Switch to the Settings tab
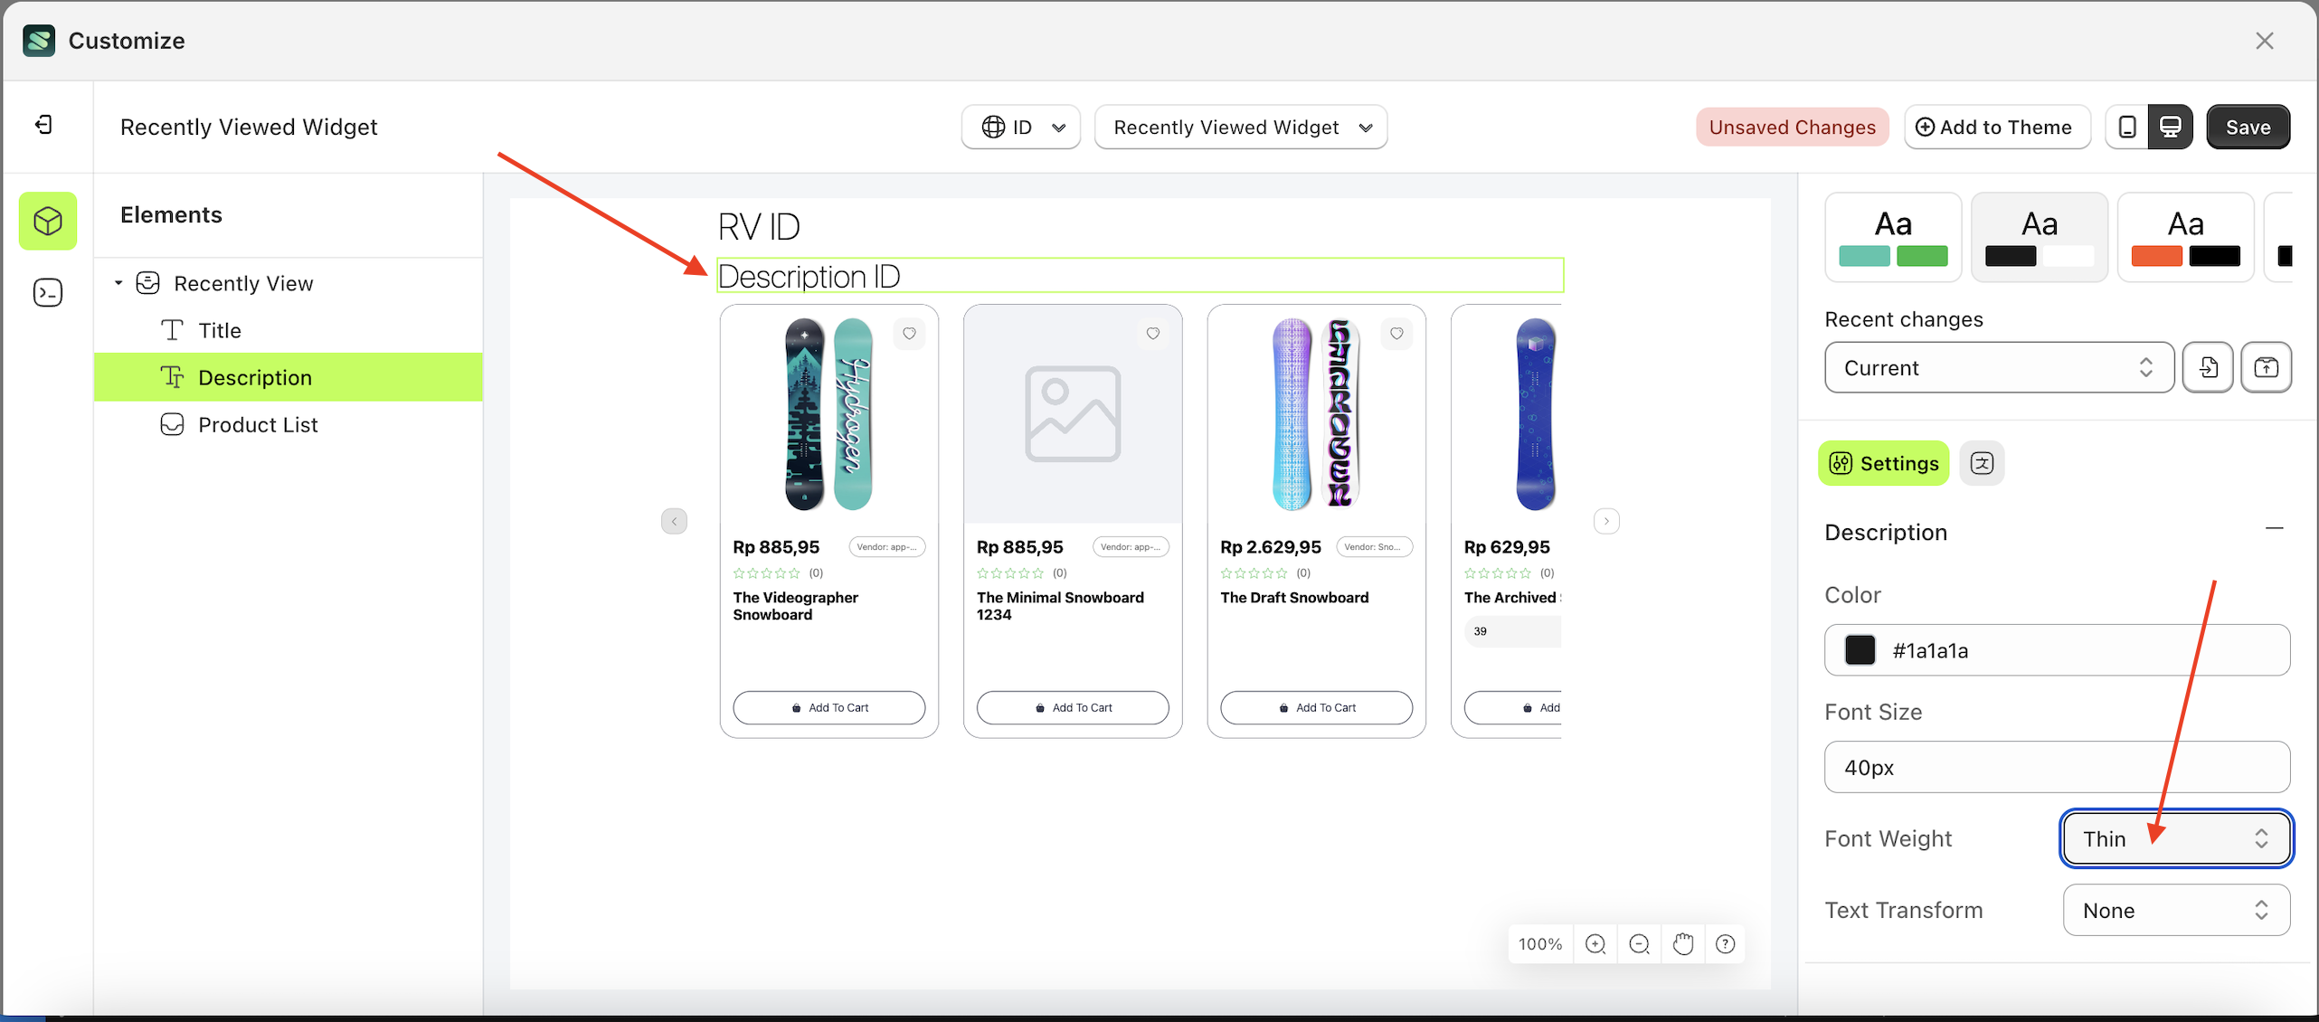Image resolution: width=2319 pixels, height=1022 pixels. (1882, 463)
